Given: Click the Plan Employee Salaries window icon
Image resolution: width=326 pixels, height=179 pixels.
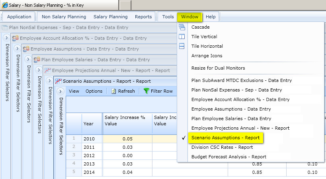Looking at the screenshot, I should [x=37, y=60].
